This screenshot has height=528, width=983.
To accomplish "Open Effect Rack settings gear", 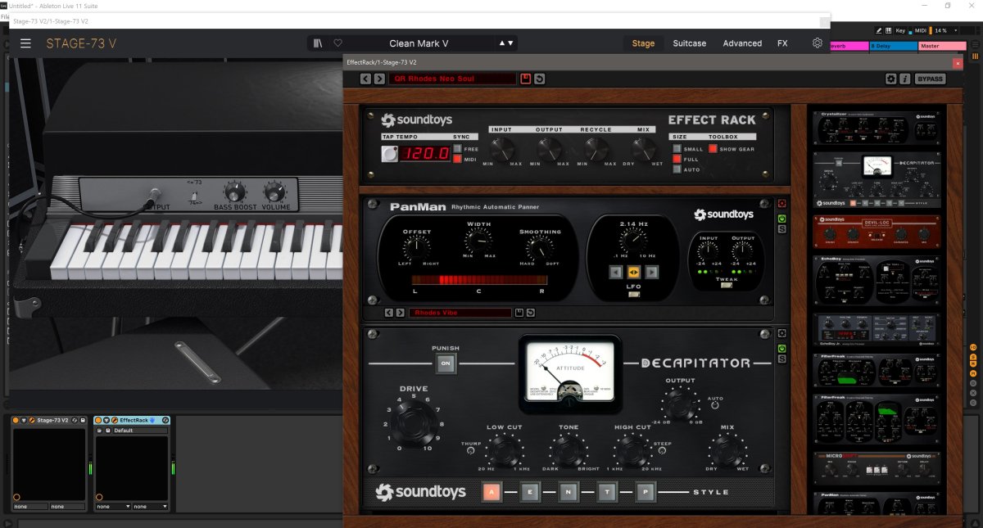I will click(891, 79).
